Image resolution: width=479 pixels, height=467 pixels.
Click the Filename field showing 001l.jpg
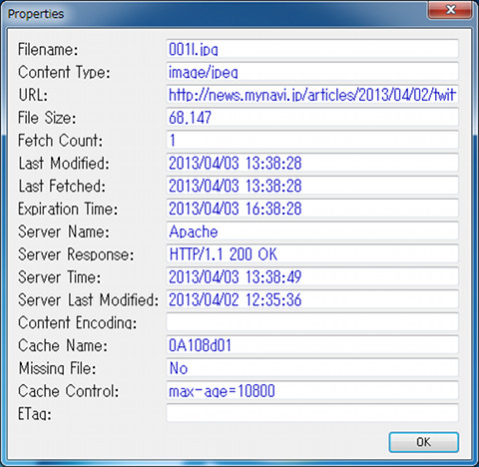pyautogui.click(x=312, y=49)
